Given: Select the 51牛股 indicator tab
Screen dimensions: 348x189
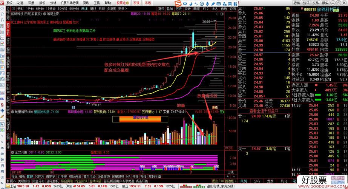Looking at the screenshot, I should (x=62, y=177).
